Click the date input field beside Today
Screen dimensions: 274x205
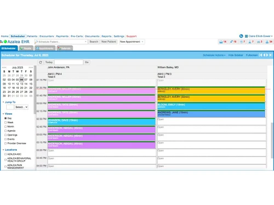coord(68,62)
